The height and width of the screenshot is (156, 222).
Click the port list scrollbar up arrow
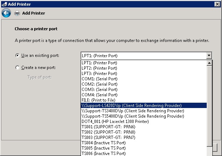[209, 63]
